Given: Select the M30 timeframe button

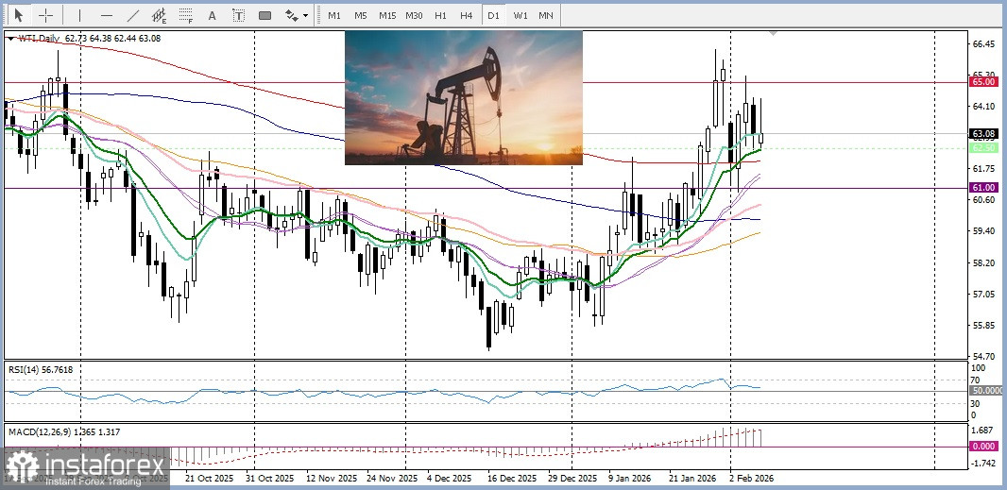Looking at the screenshot, I should 414,15.
